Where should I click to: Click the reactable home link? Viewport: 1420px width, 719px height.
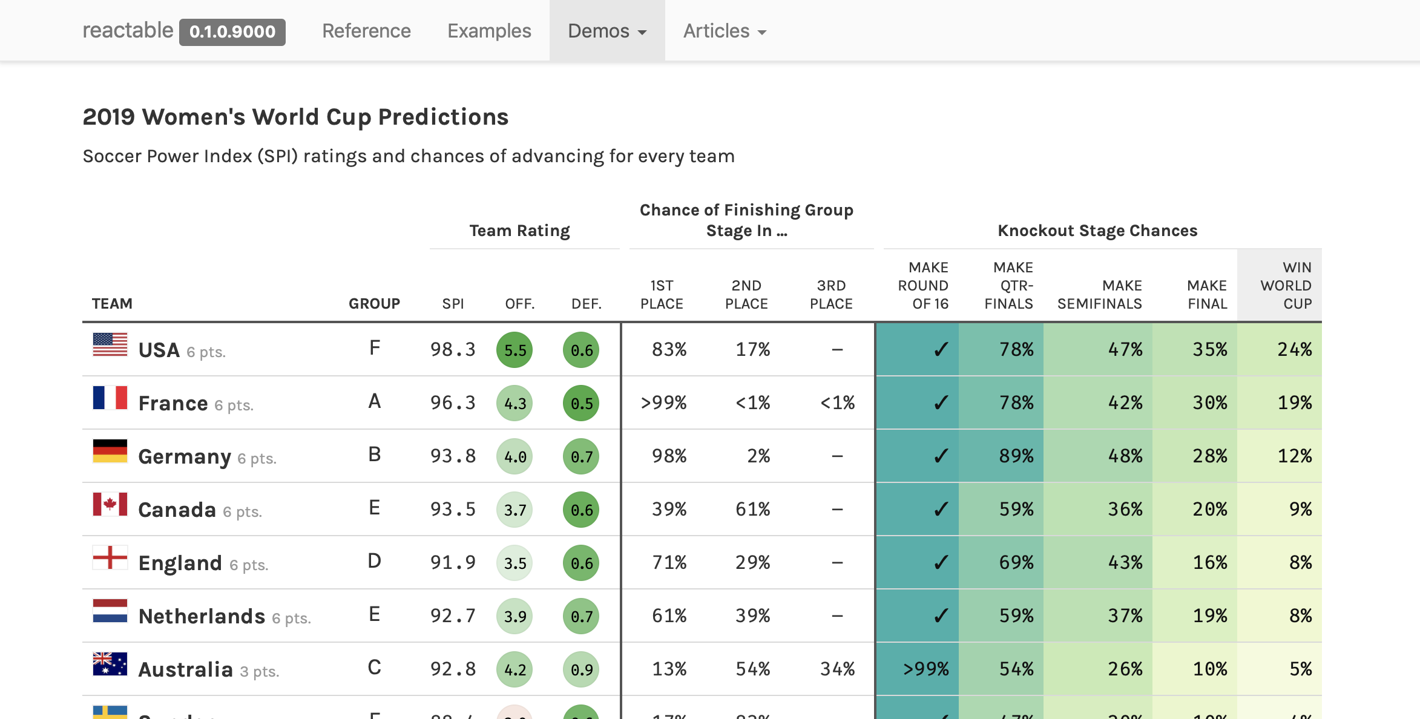coord(128,30)
